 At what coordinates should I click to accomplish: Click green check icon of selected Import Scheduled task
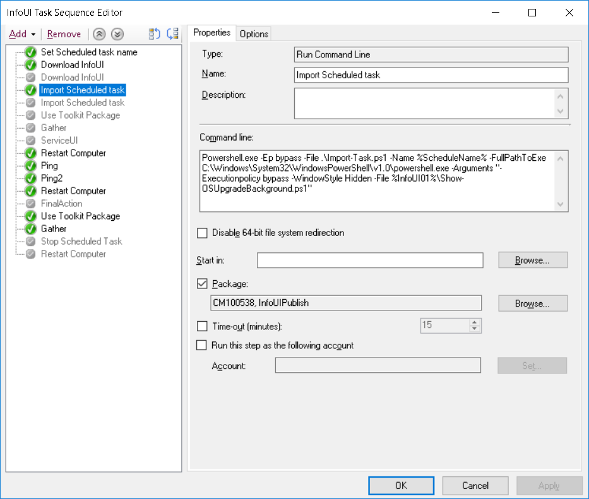pyautogui.click(x=31, y=90)
